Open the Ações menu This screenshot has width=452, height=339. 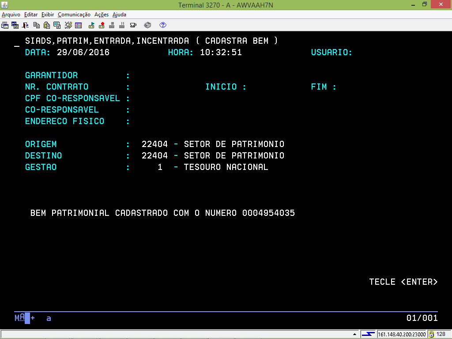[x=102, y=15]
